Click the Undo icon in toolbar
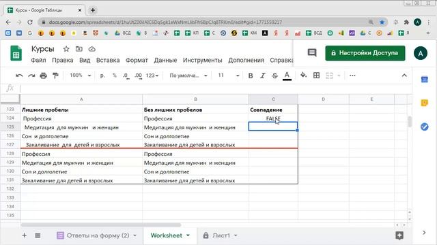 point(19,76)
